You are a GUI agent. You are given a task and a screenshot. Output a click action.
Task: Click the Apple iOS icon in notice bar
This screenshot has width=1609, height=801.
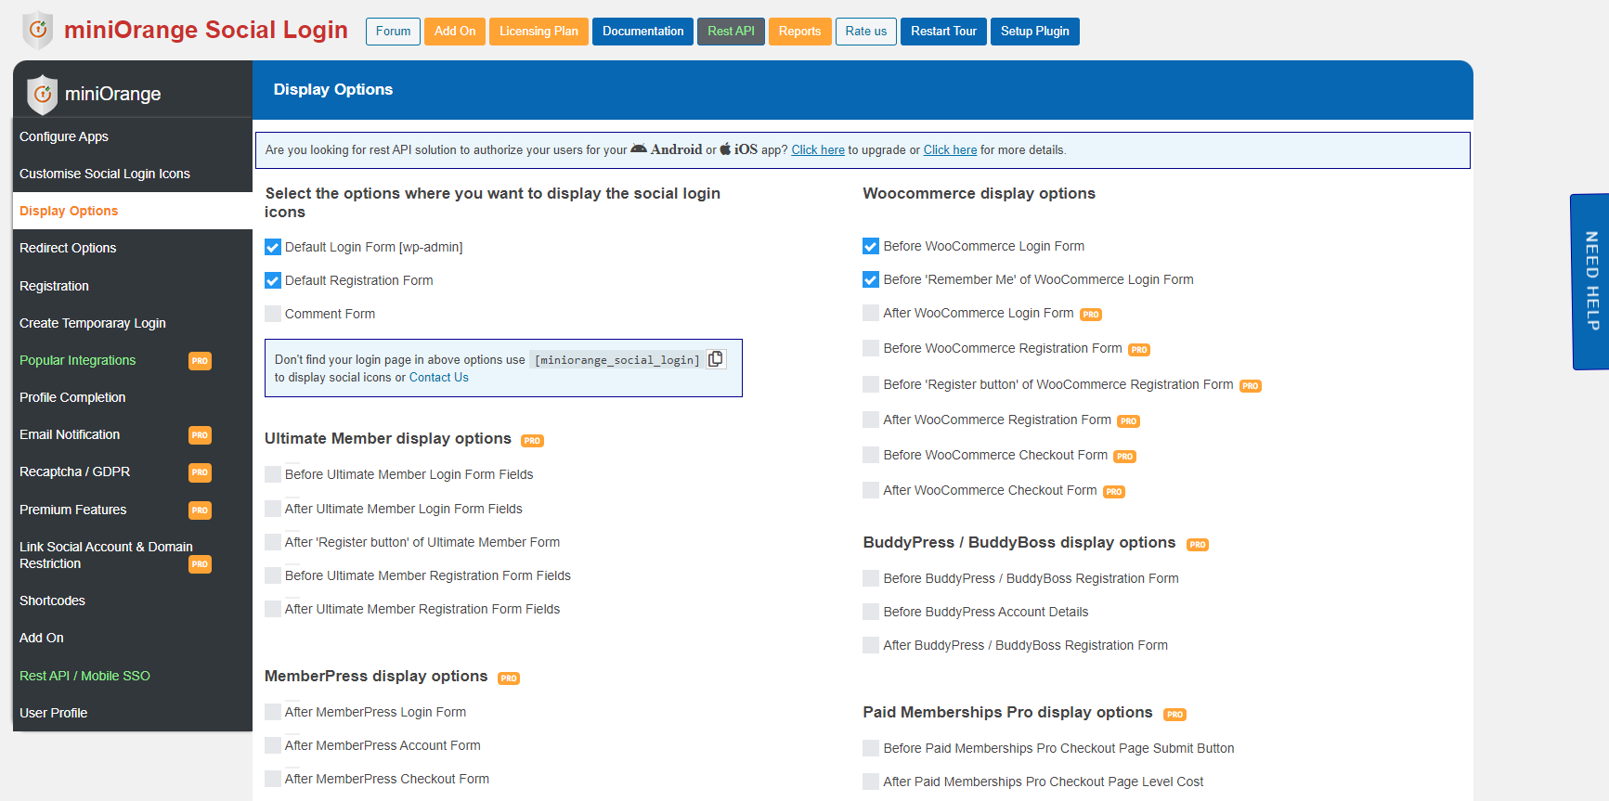725,149
